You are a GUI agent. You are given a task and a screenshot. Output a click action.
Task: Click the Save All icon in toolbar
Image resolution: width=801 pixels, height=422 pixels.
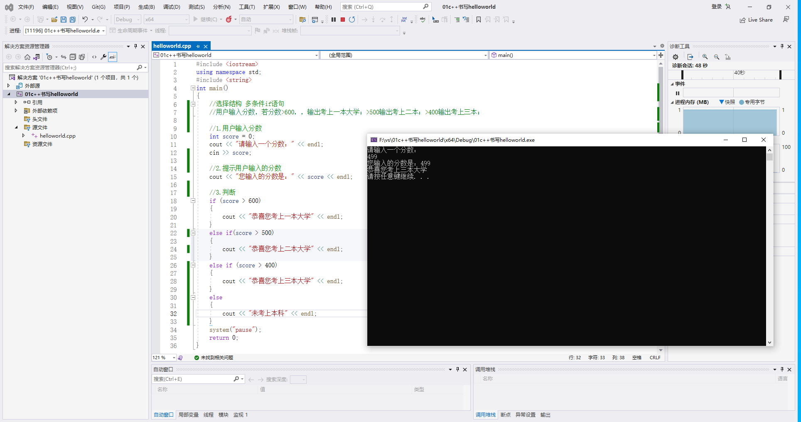pyautogui.click(x=73, y=20)
